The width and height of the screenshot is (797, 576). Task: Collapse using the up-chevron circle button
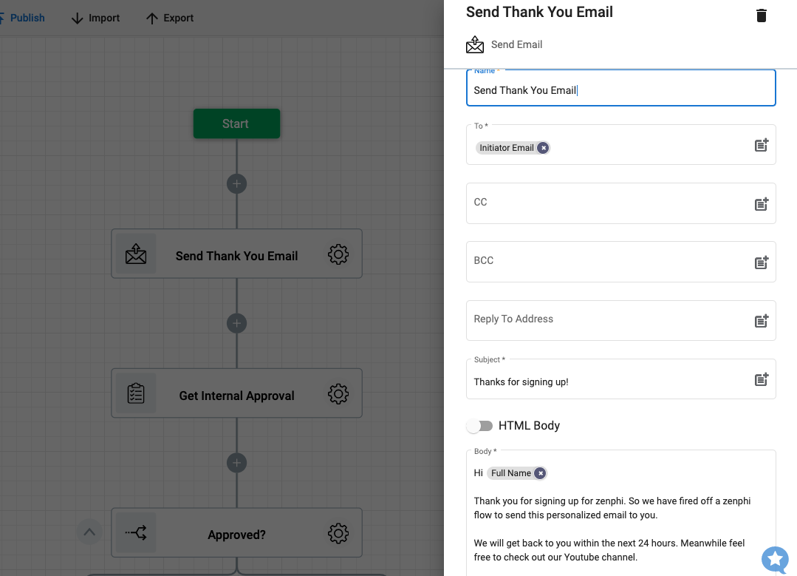pos(89,532)
